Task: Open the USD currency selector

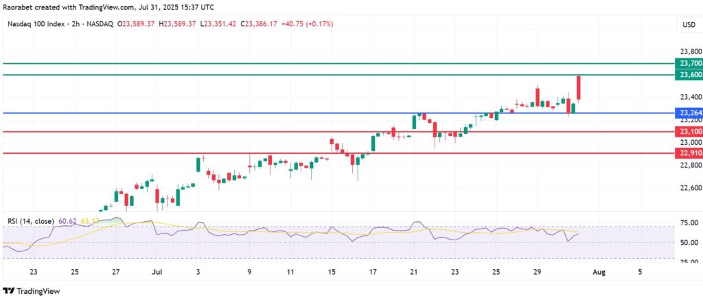Action: (687, 25)
